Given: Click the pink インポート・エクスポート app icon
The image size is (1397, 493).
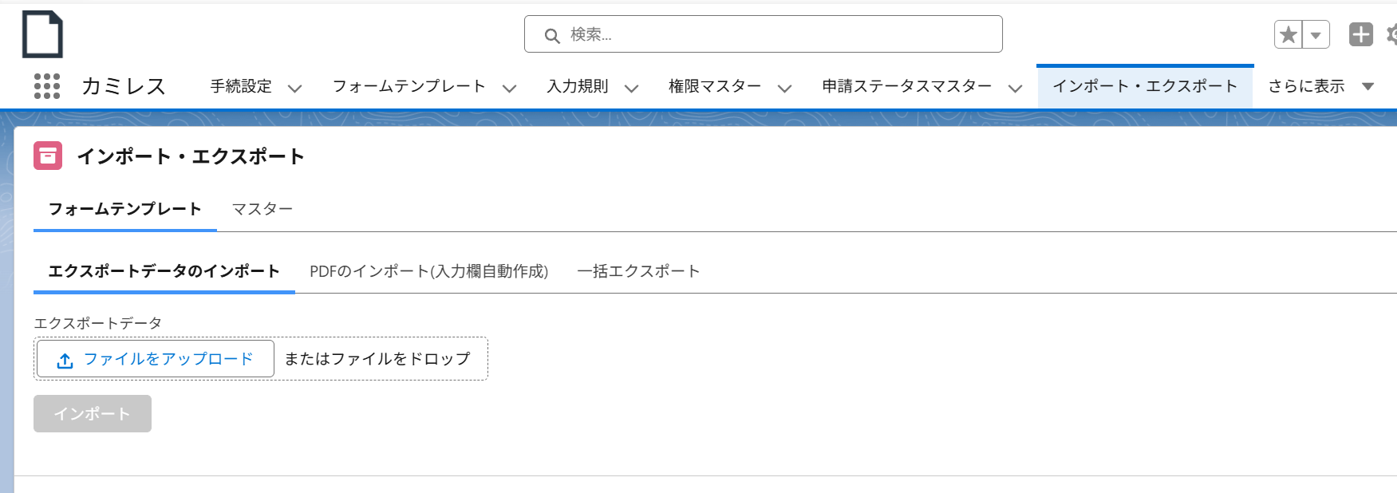Looking at the screenshot, I should click(48, 156).
